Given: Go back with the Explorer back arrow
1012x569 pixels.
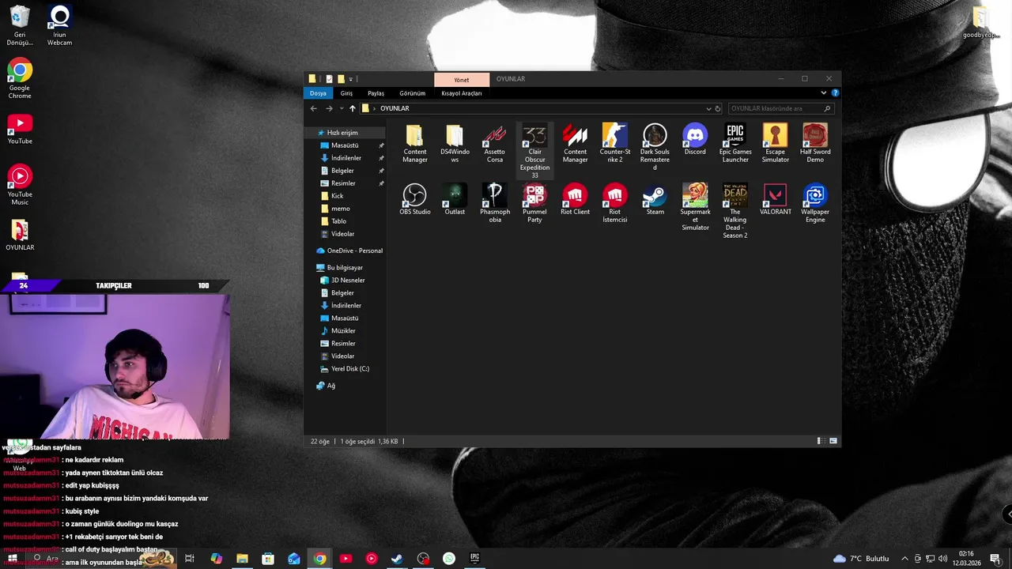Looking at the screenshot, I should point(314,109).
